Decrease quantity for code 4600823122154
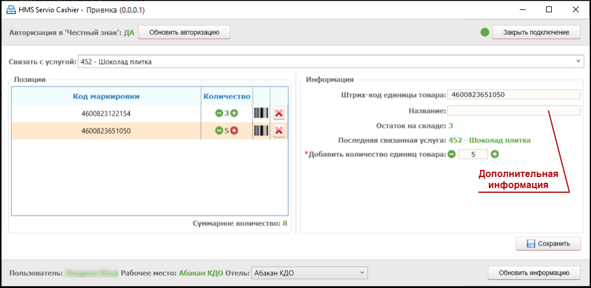The width and height of the screenshot is (591, 288). pyautogui.click(x=218, y=113)
